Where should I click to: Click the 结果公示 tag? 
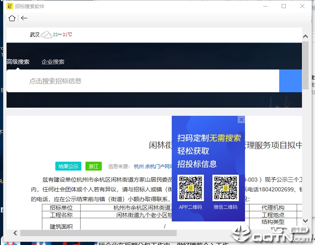[x=68, y=166]
